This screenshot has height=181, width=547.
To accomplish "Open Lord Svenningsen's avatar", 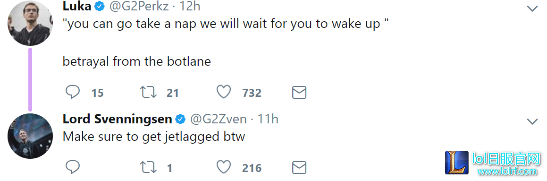I will click(30, 136).
